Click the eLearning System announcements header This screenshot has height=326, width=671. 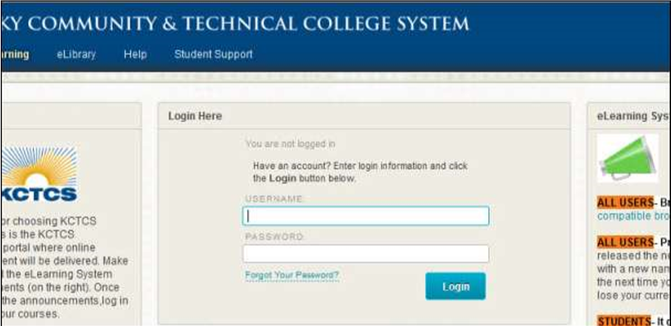(633, 116)
